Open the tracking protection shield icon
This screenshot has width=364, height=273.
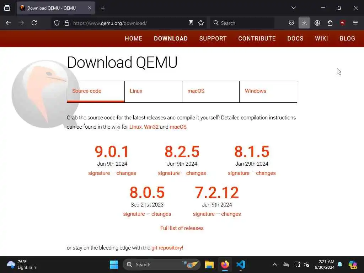[57, 23]
